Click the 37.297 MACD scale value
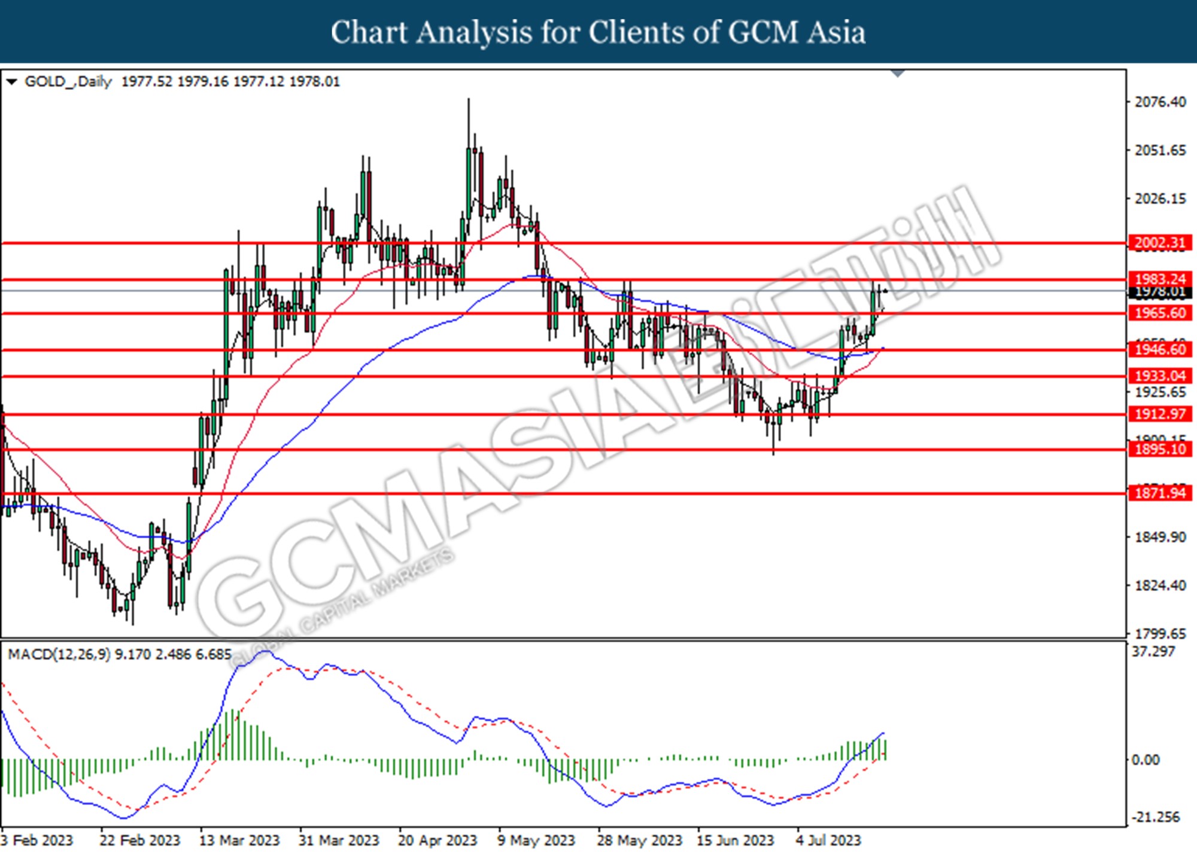 pyautogui.click(x=1153, y=651)
